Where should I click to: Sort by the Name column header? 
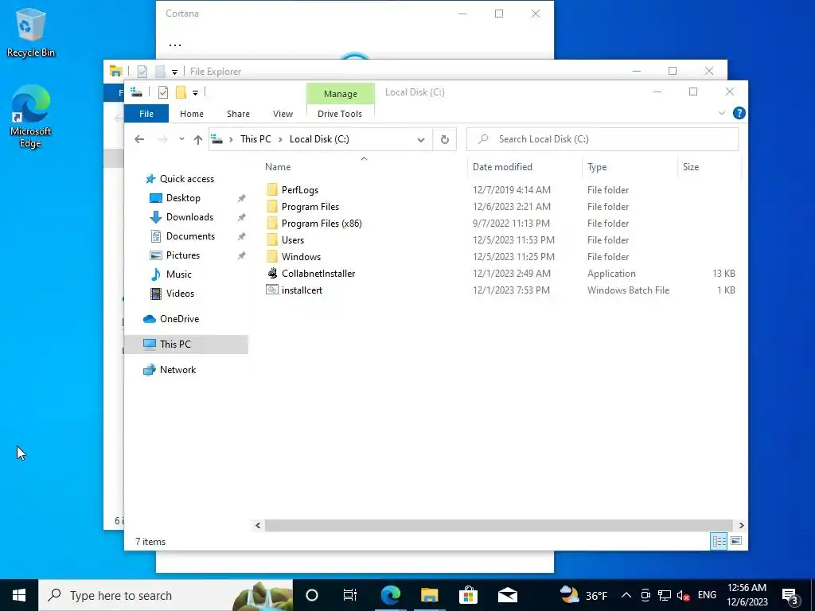[x=278, y=167]
